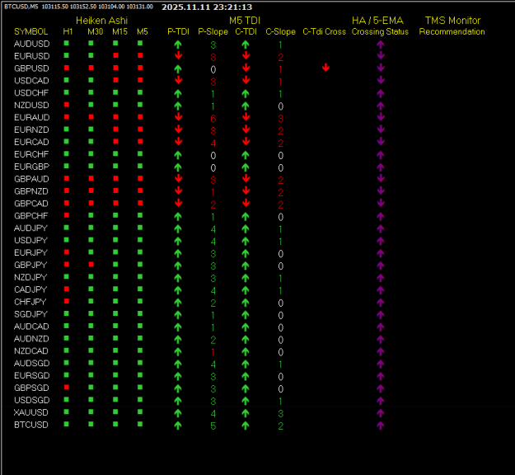Screen dimensions: 515x475
Task: Click the EURNZD H1 green Heiken Ashi square
Action: coord(67,129)
